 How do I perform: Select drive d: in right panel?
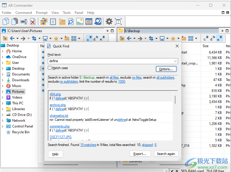click(212, 38)
